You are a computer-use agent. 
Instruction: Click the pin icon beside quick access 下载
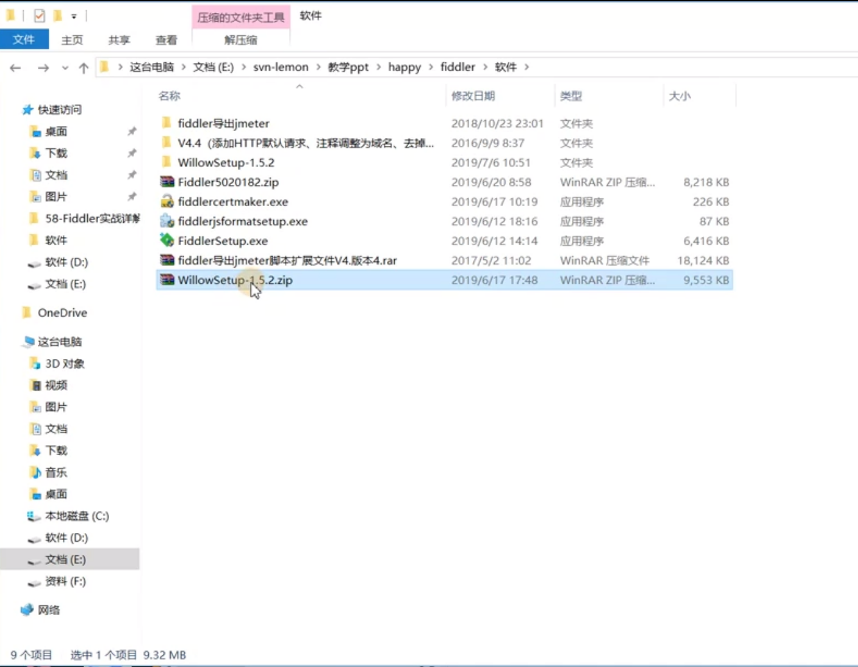click(132, 153)
